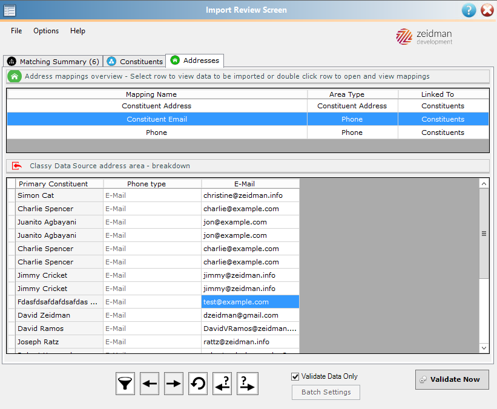Click the green home icon beside address overview
Viewport: 497px width, 409px height.
pyautogui.click(x=15, y=76)
